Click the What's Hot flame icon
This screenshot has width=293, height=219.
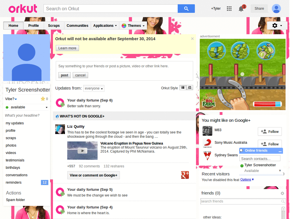click(x=57, y=116)
